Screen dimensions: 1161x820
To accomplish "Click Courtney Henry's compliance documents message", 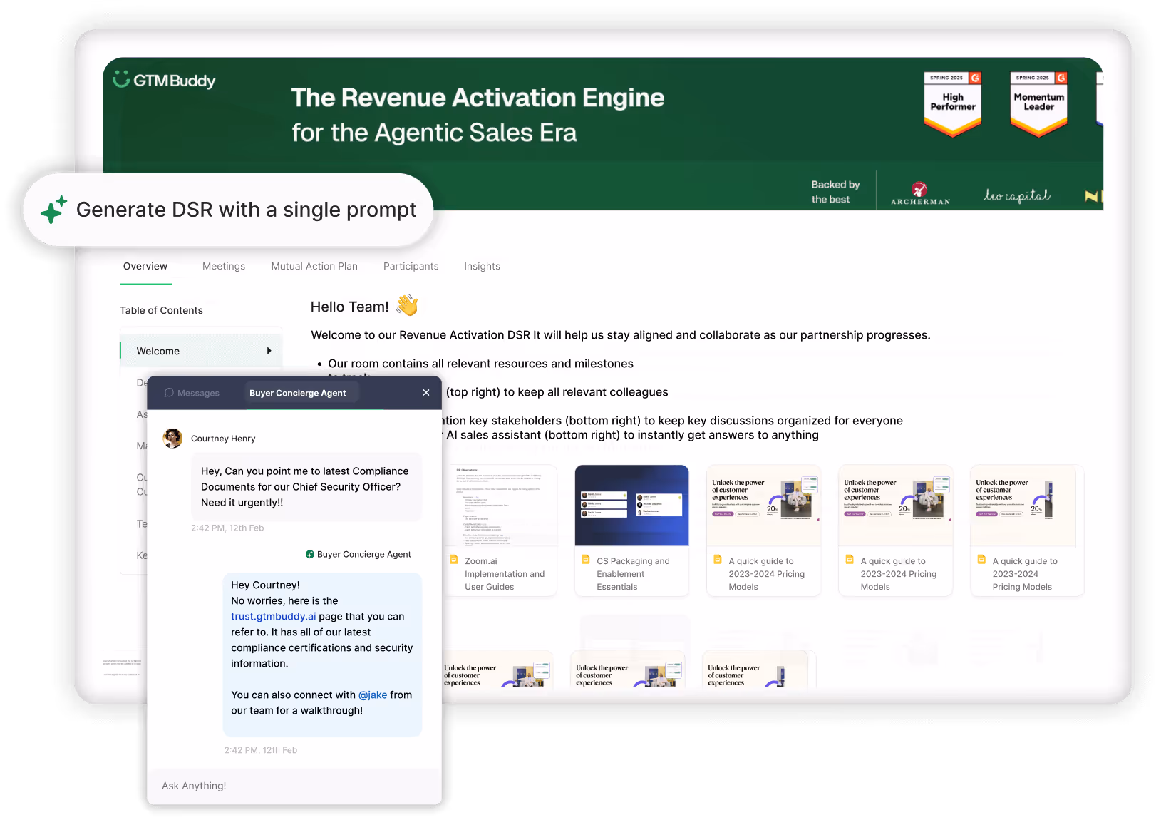I will [306, 487].
